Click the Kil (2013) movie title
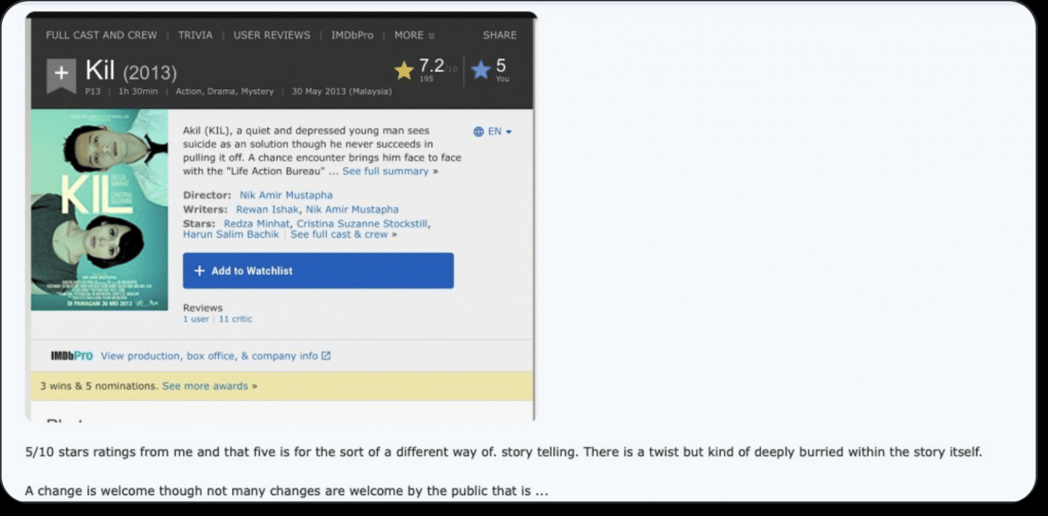The height and width of the screenshot is (516, 1048). (131, 71)
